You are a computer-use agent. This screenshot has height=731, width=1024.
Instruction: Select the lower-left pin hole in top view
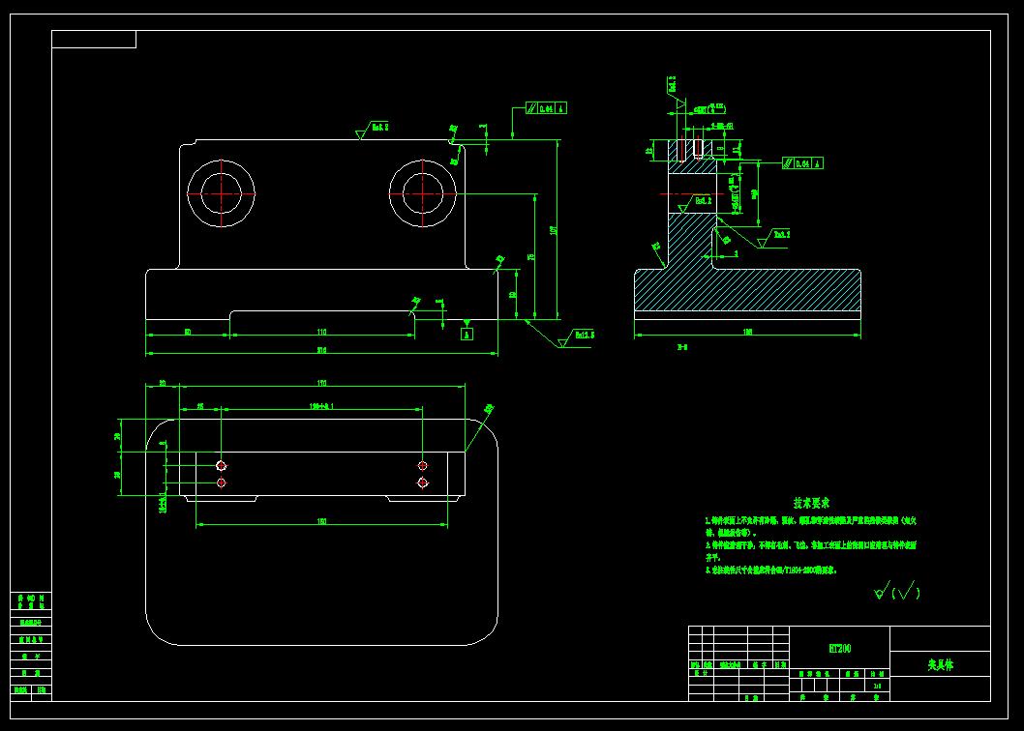click(222, 483)
